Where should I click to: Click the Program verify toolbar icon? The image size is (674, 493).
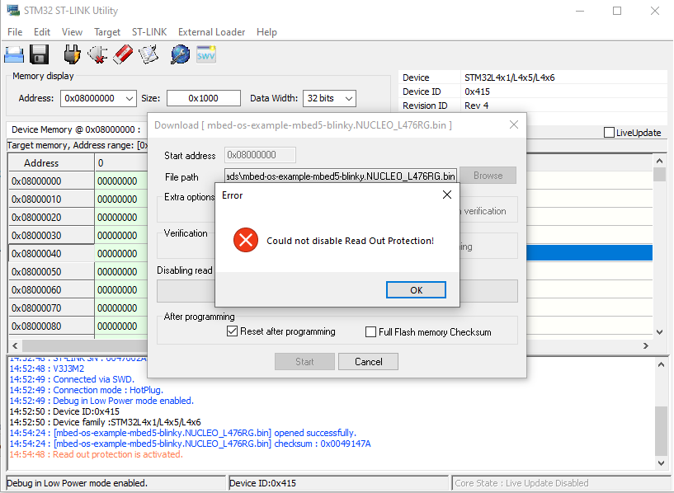coord(148,55)
